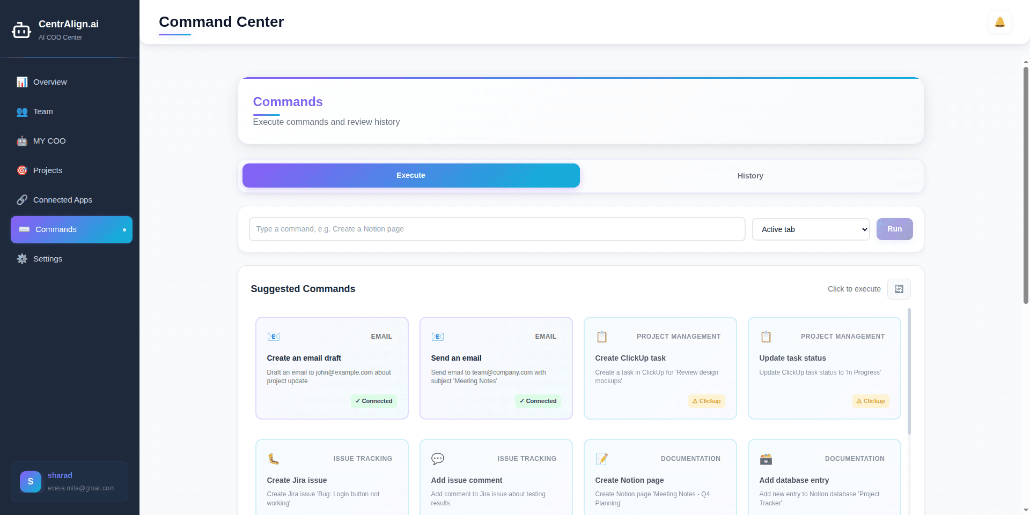The width and height of the screenshot is (1030, 515).
Task: Open Overview via its chart icon
Action: tap(22, 82)
